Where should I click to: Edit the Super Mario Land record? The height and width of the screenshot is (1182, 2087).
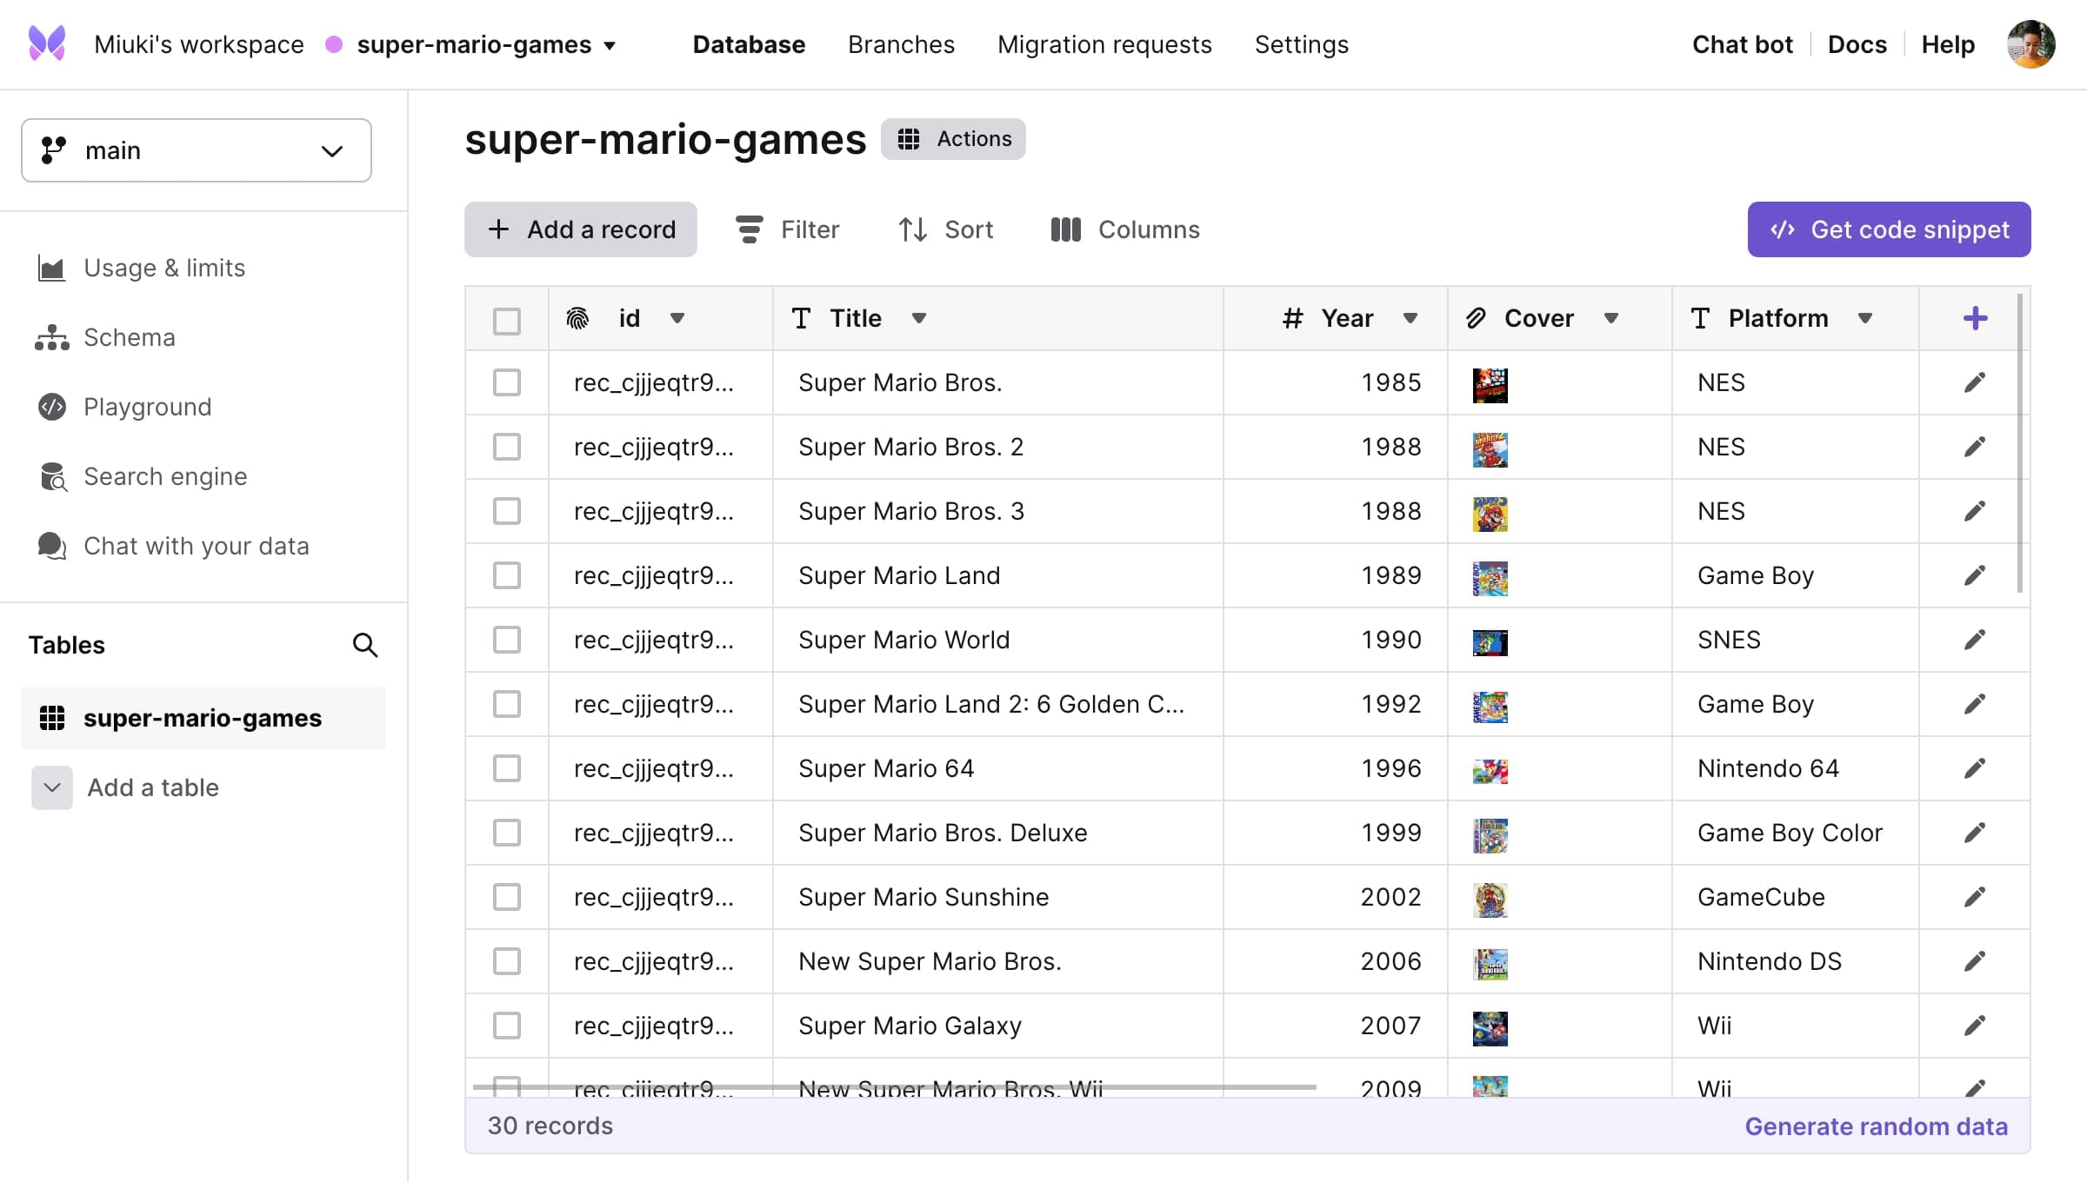tap(1975, 575)
